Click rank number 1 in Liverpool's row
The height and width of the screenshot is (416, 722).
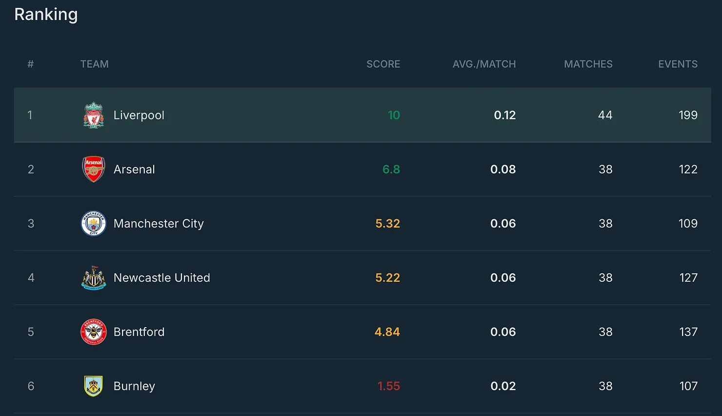tap(30, 115)
